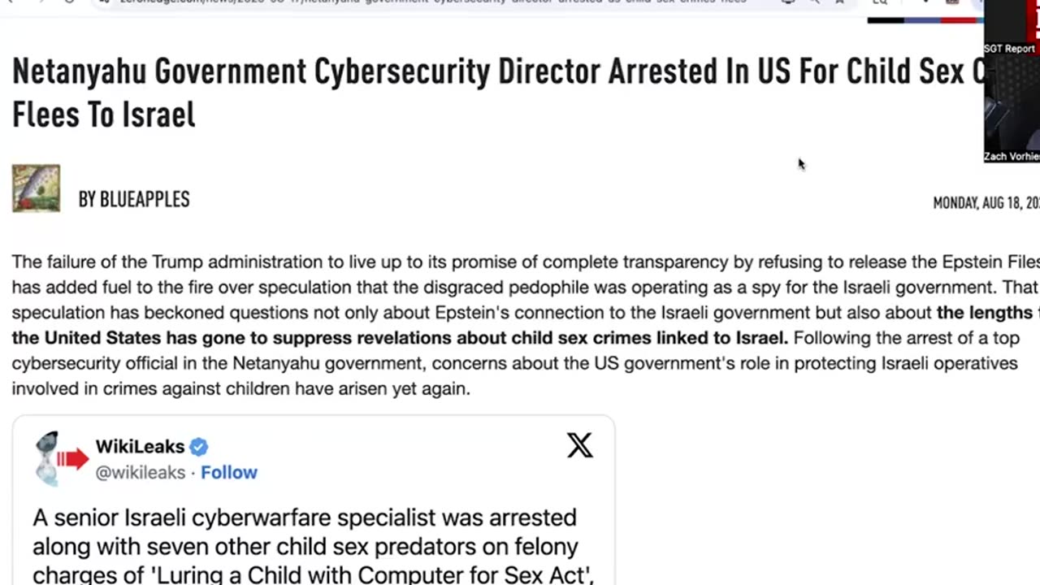The image size is (1040, 585).
Task: Click the blue verified badge beside WikiLeaks
Action: click(x=199, y=447)
